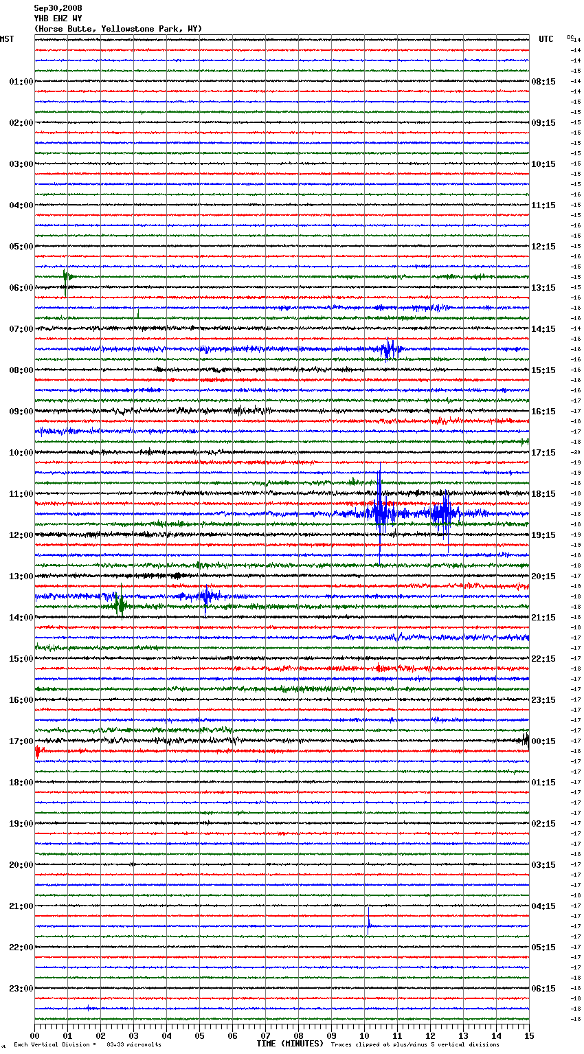Click the TIME (MINUTES) axis title
This screenshot has width=584, height=1054.
pos(290,1044)
